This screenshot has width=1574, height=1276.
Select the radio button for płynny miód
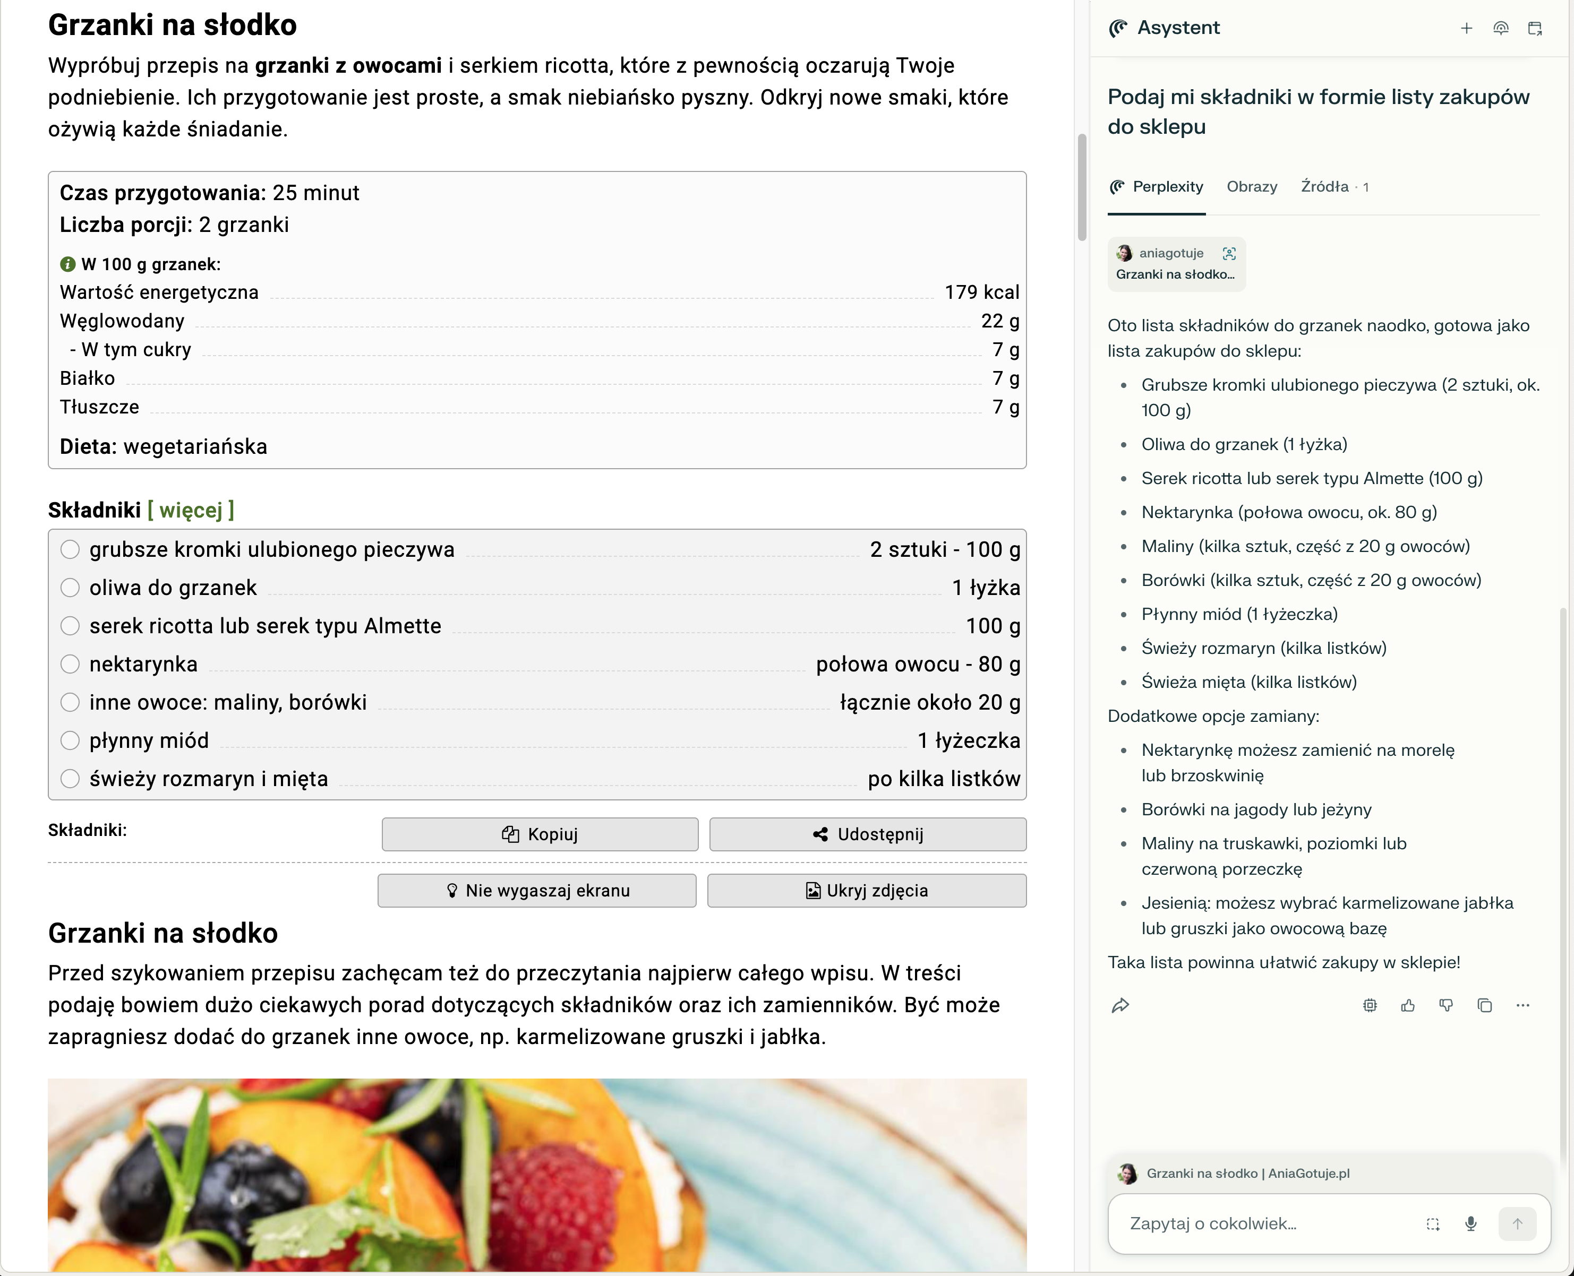coord(70,740)
